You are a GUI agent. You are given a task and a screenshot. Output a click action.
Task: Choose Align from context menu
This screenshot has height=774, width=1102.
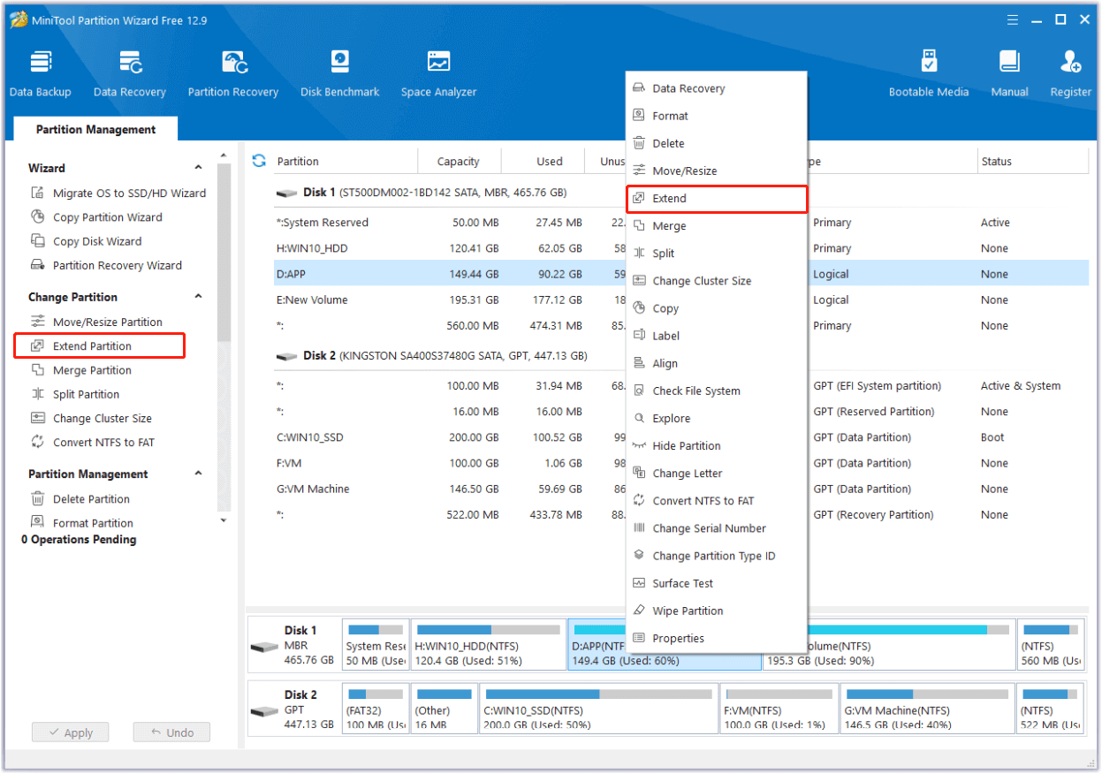pos(717,363)
